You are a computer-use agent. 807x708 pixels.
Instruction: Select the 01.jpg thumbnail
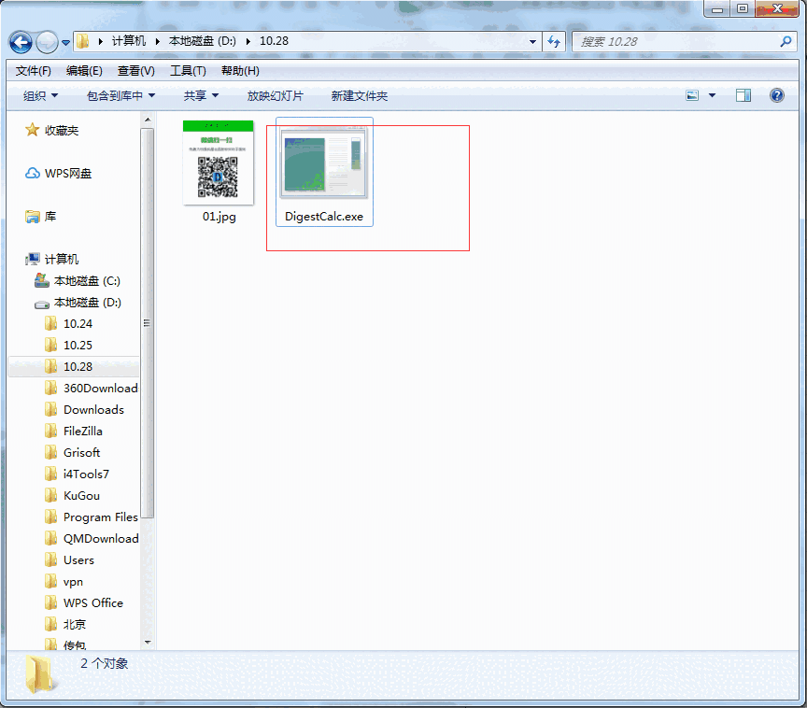[x=218, y=163]
